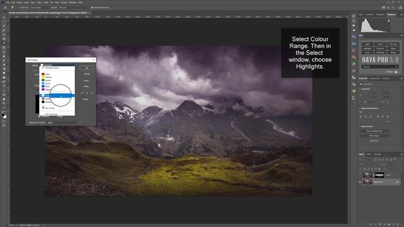Select the Hand tool
The image size is (404, 227).
coord(4,99)
